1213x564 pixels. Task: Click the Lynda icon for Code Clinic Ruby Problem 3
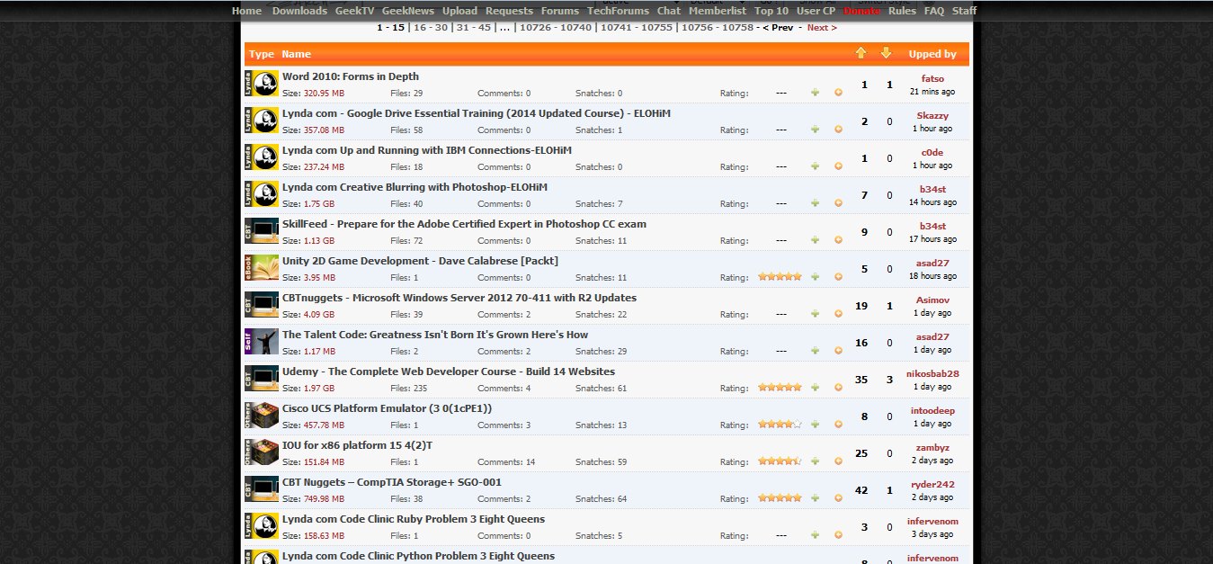[261, 526]
